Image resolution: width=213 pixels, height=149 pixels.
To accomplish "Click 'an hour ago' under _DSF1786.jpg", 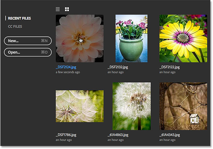I will 64,140.
